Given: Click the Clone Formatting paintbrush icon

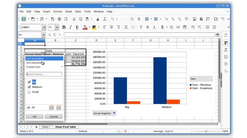Looking at the screenshot, I should point(98,19).
